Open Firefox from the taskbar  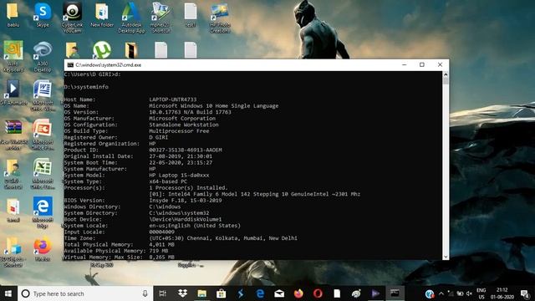[298, 293]
